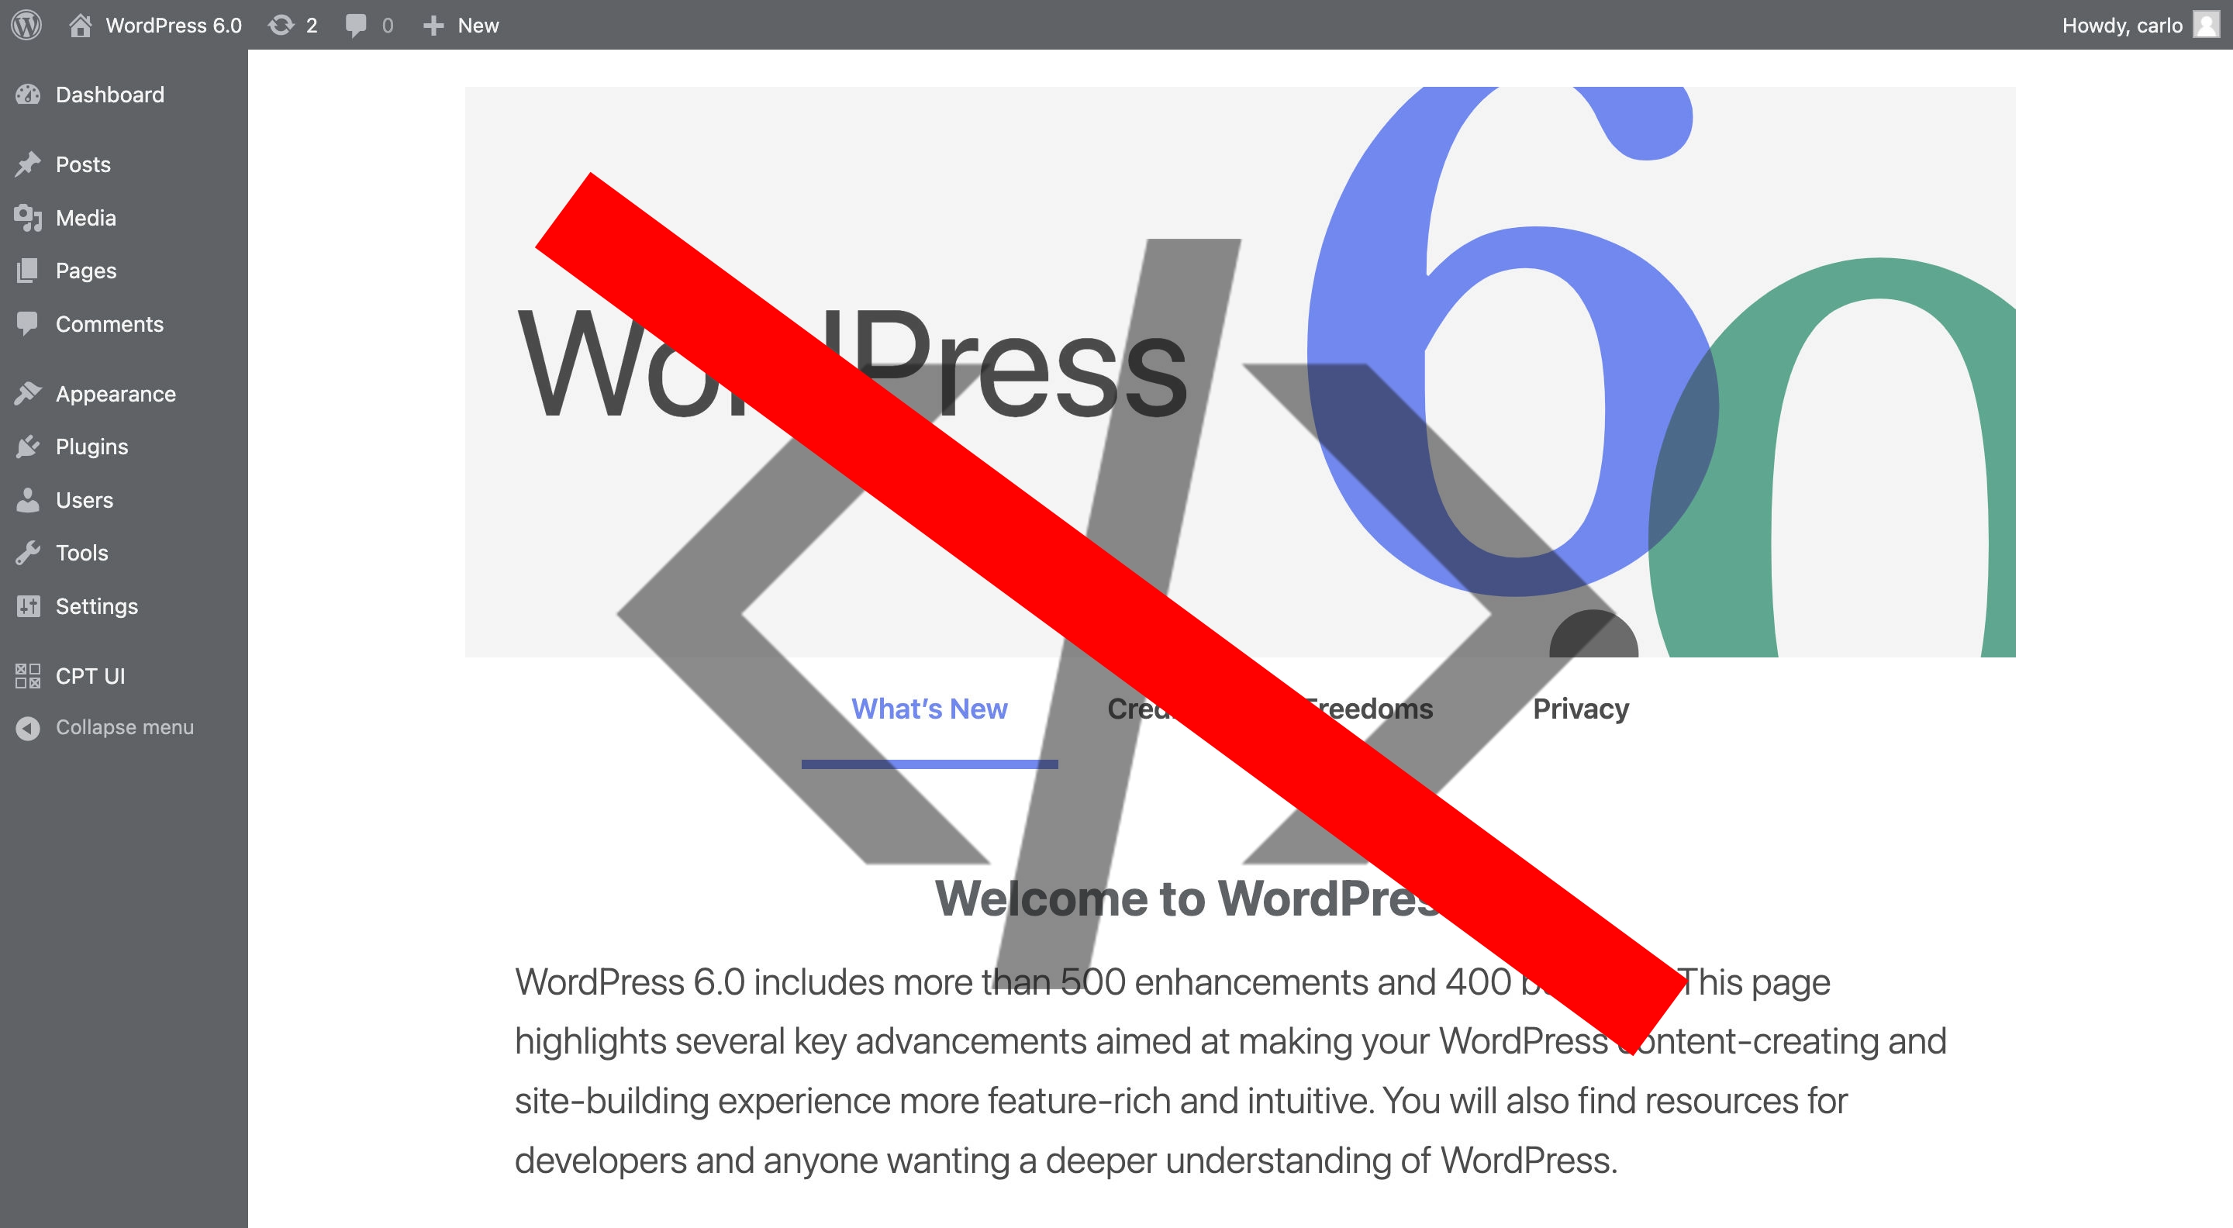Click the updates refresh icon
This screenshot has height=1228, width=2233.
coord(281,25)
